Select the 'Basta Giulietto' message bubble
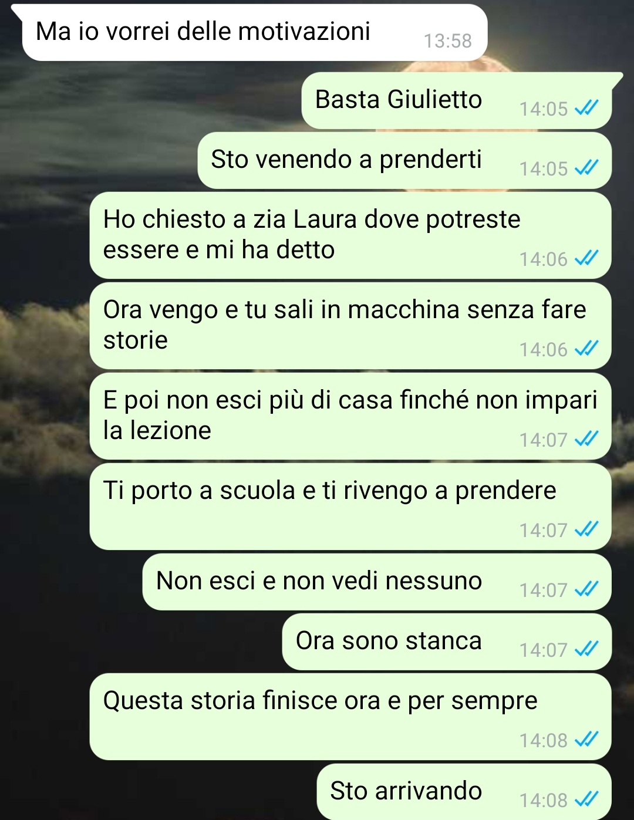This screenshot has width=634, height=820. click(x=457, y=100)
